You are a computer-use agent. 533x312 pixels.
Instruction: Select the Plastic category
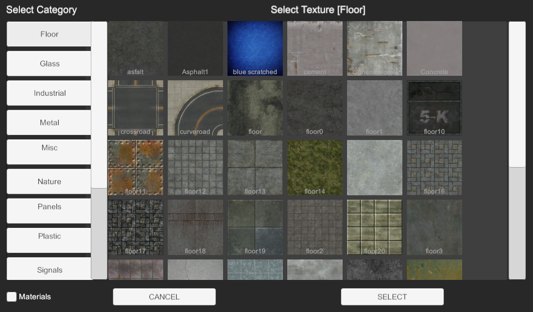point(49,240)
